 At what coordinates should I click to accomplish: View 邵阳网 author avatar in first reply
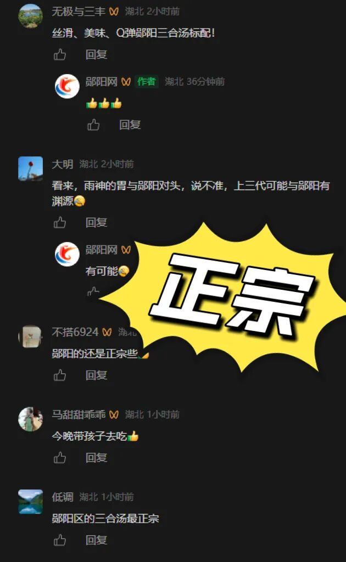click(x=67, y=86)
